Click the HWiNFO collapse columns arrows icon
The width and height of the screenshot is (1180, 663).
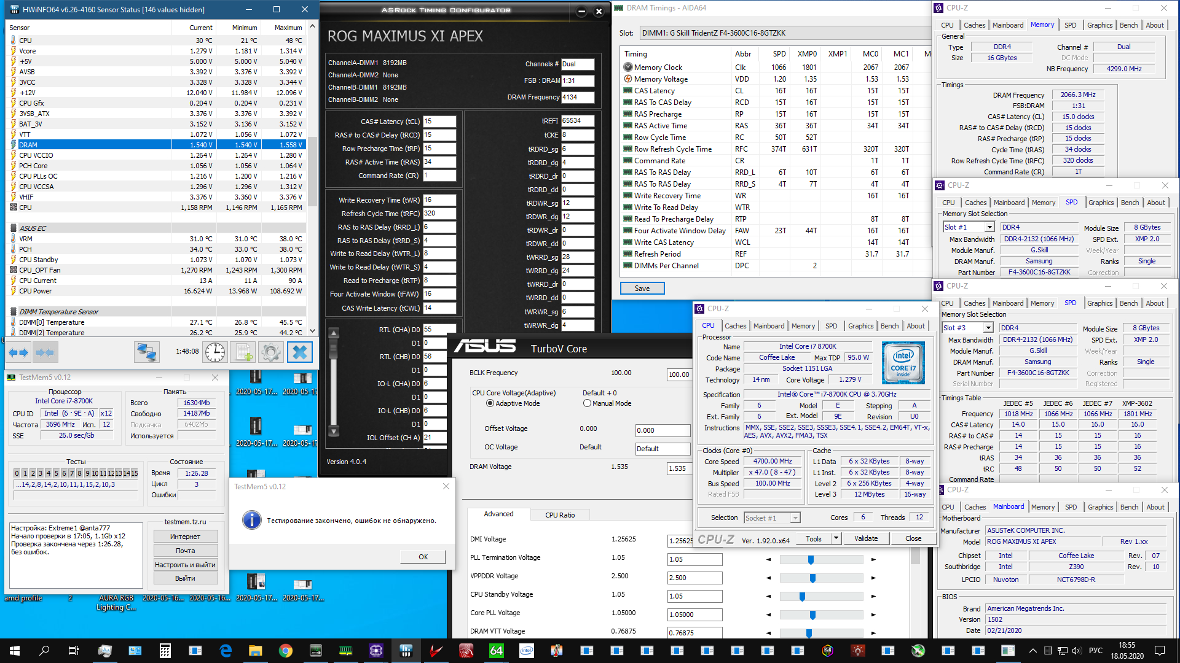tap(45, 352)
